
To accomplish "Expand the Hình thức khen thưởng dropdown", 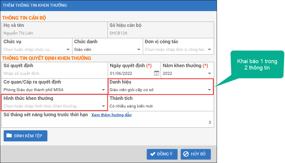I will (103, 106).
